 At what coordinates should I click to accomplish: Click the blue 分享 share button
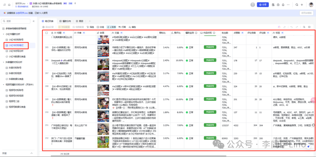(263, 5)
